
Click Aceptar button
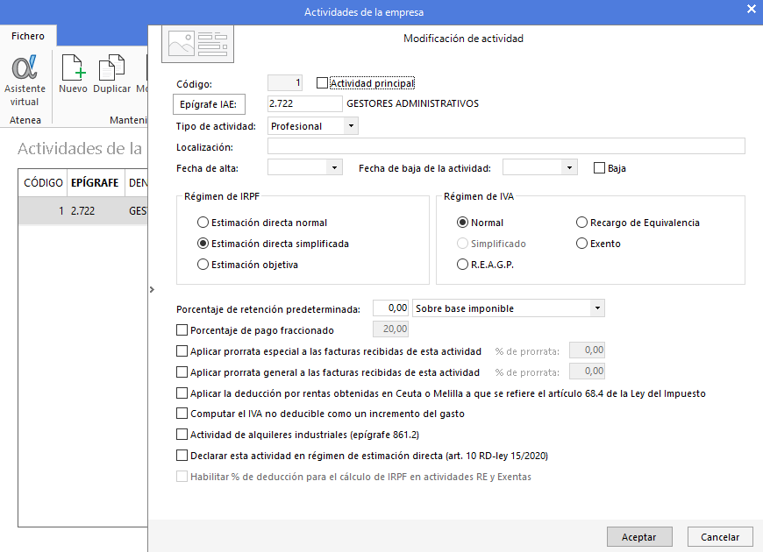click(x=639, y=537)
